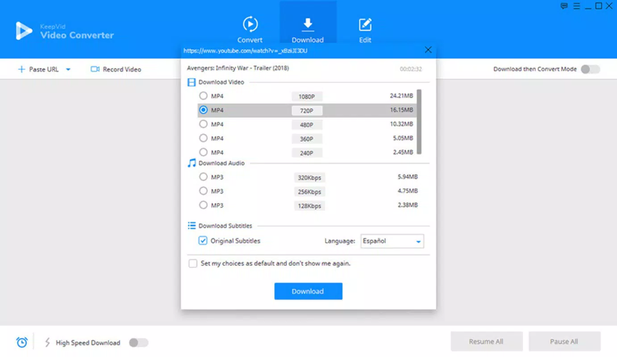Click the 2.38MB file size

[x=408, y=205]
